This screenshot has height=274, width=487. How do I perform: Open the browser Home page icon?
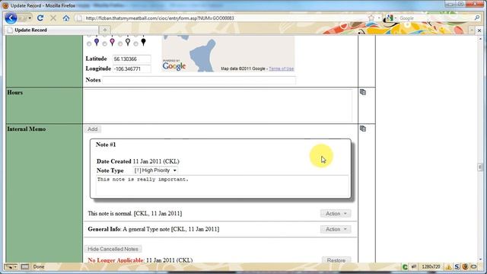[66, 18]
